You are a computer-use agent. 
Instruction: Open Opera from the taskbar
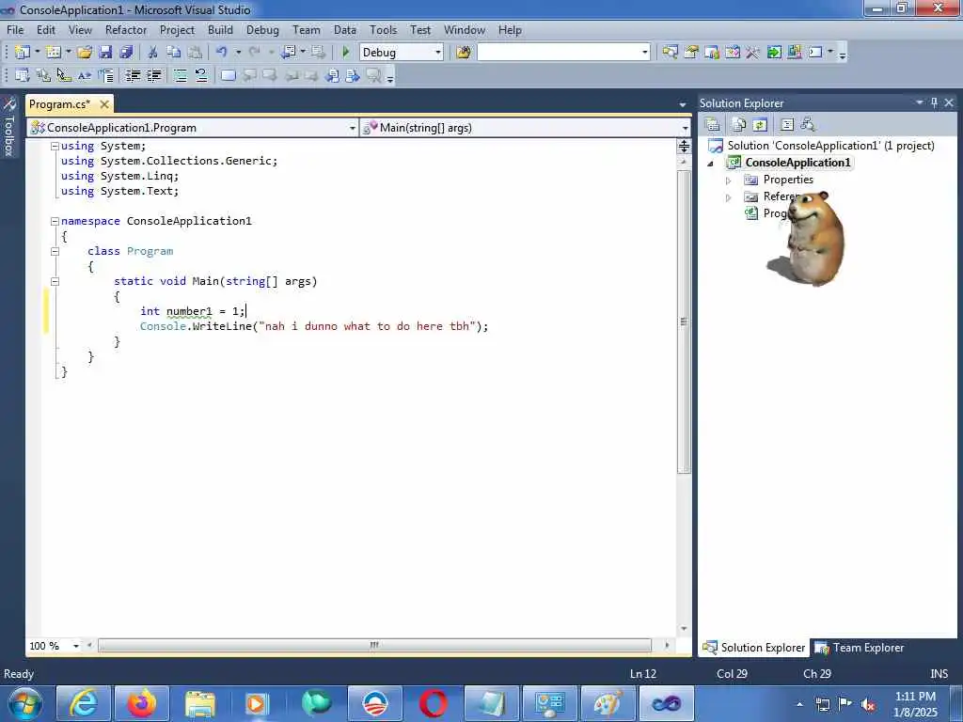[x=434, y=703]
